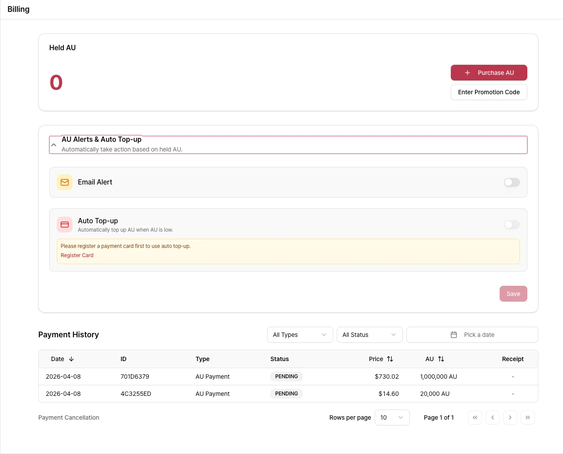
Task: Go to next page of payments
Action: coord(510,417)
